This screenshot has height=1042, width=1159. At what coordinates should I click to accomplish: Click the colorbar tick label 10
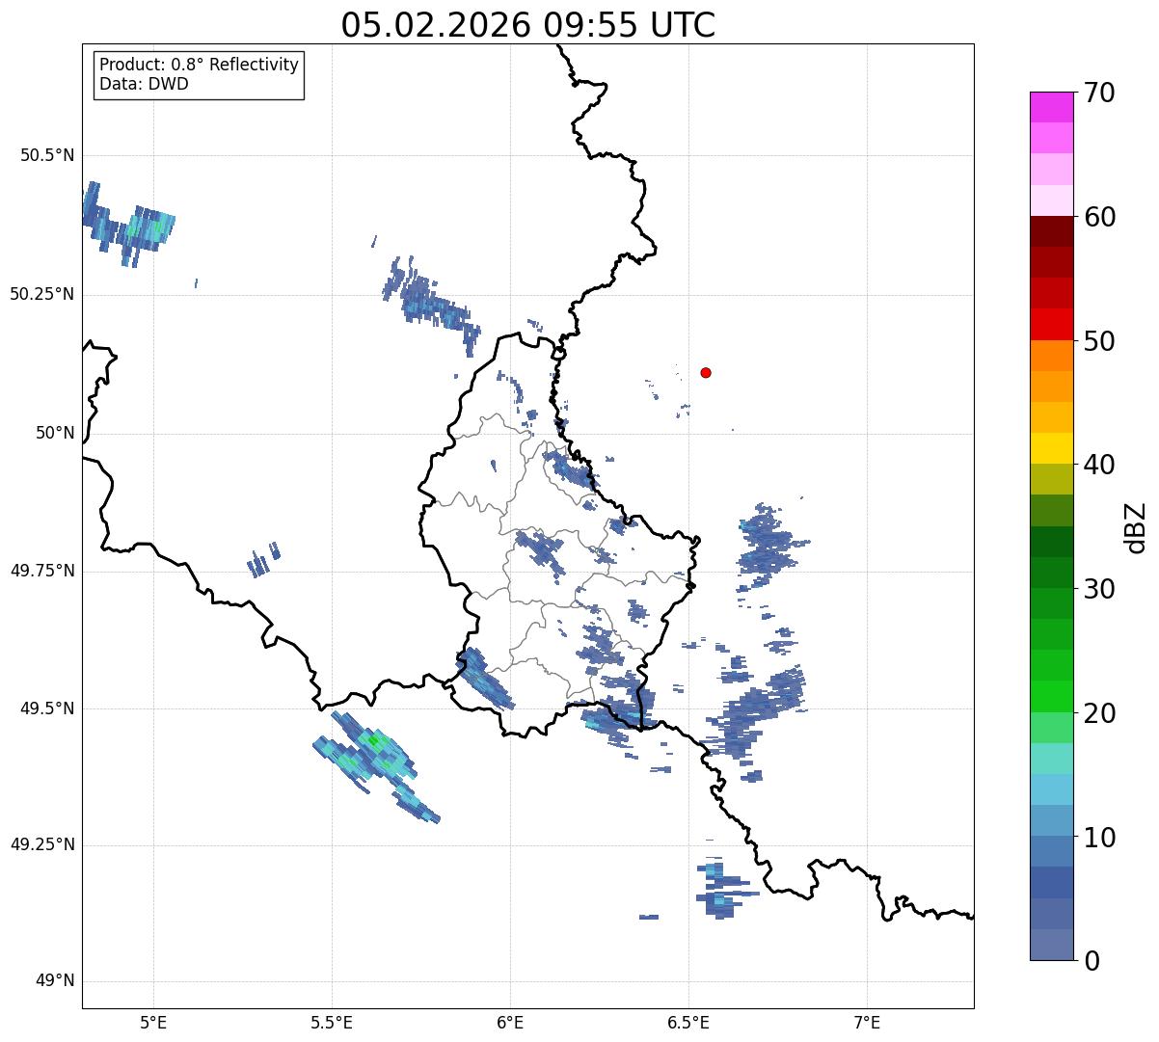click(1099, 838)
